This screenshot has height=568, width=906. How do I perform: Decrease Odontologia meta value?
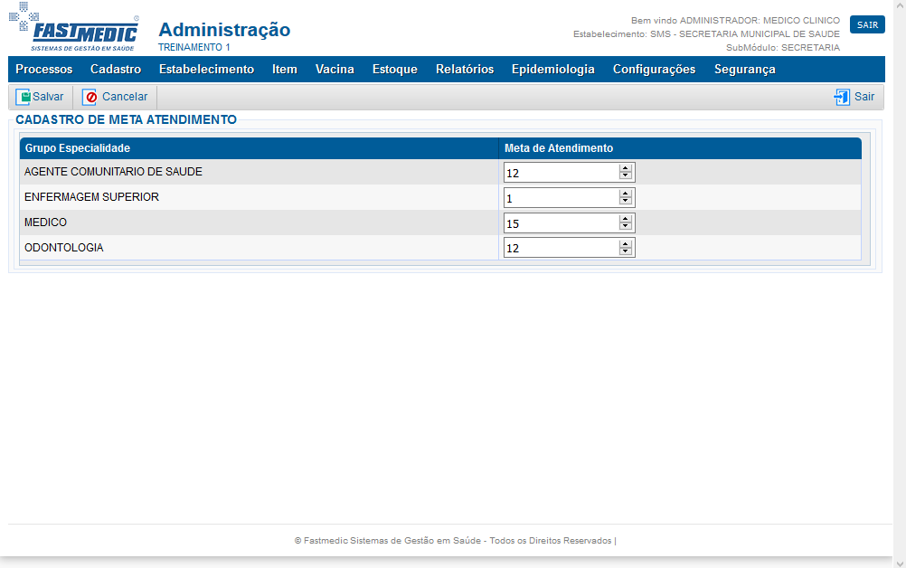point(625,251)
